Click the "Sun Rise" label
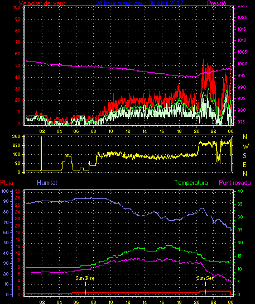 85,278
